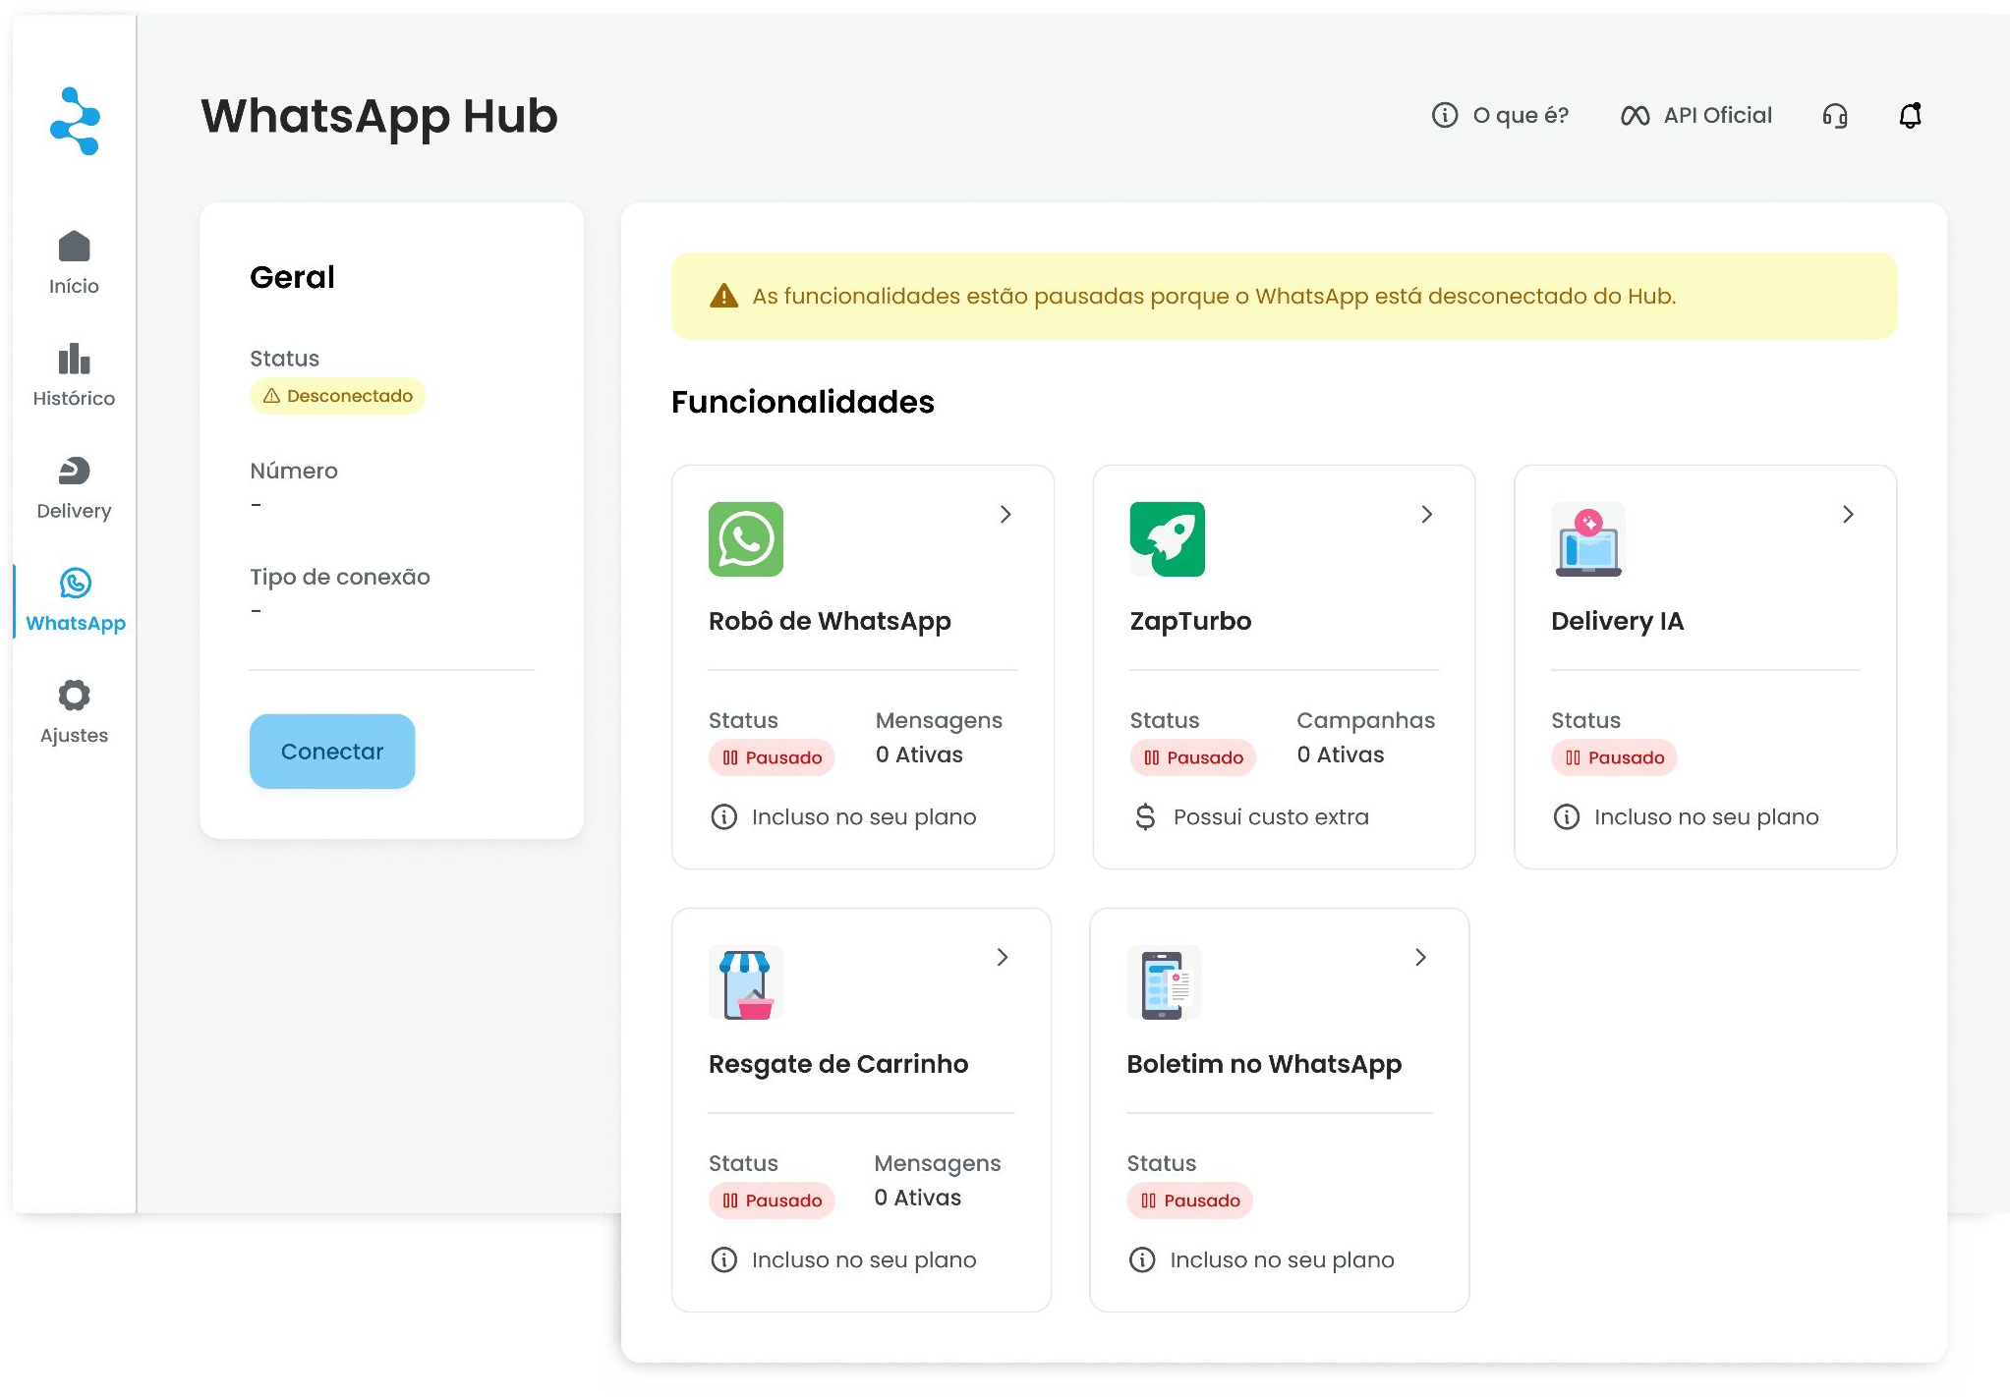2010x1397 pixels.
Task: Click the headset support icon
Action: tap(1835, 116)
